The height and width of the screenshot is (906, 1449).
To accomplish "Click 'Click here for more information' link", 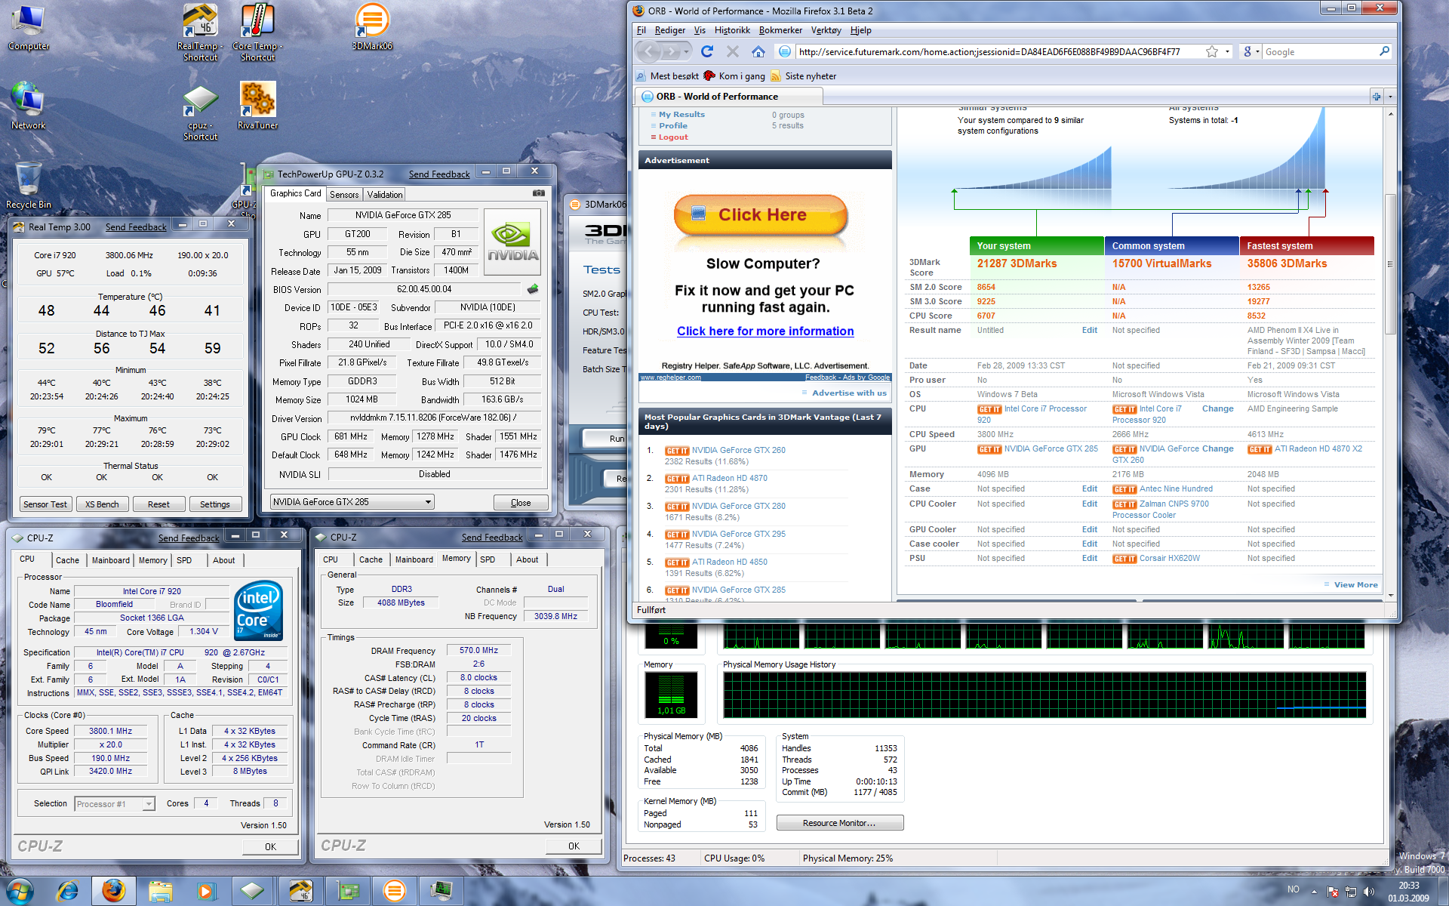I will click(765, 331).
